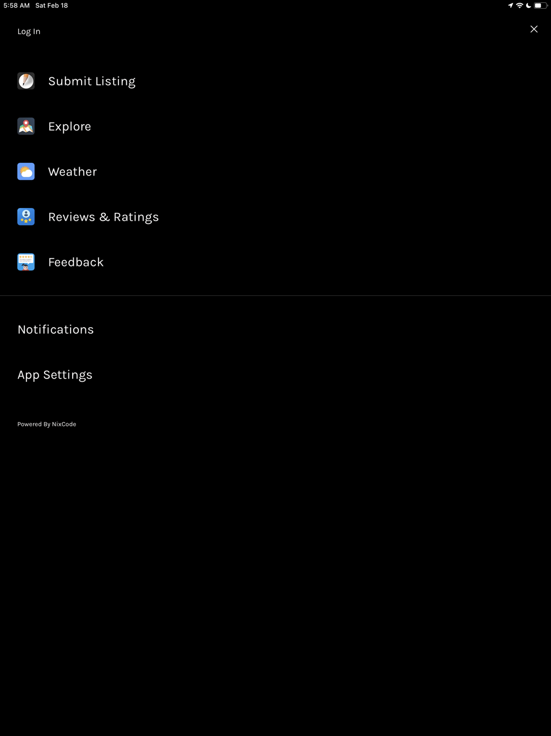Open the Reviews & Ratings menu item
551x736 pixels.
pyautogui.click(x=103, y=217)
